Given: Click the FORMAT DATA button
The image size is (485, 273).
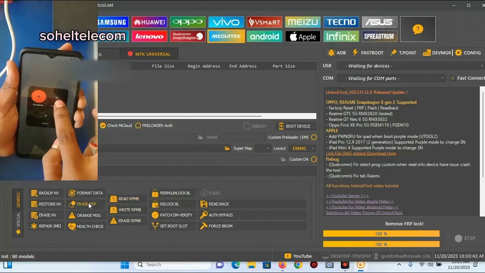Looking at the screenshot, I should coord(86,193).
